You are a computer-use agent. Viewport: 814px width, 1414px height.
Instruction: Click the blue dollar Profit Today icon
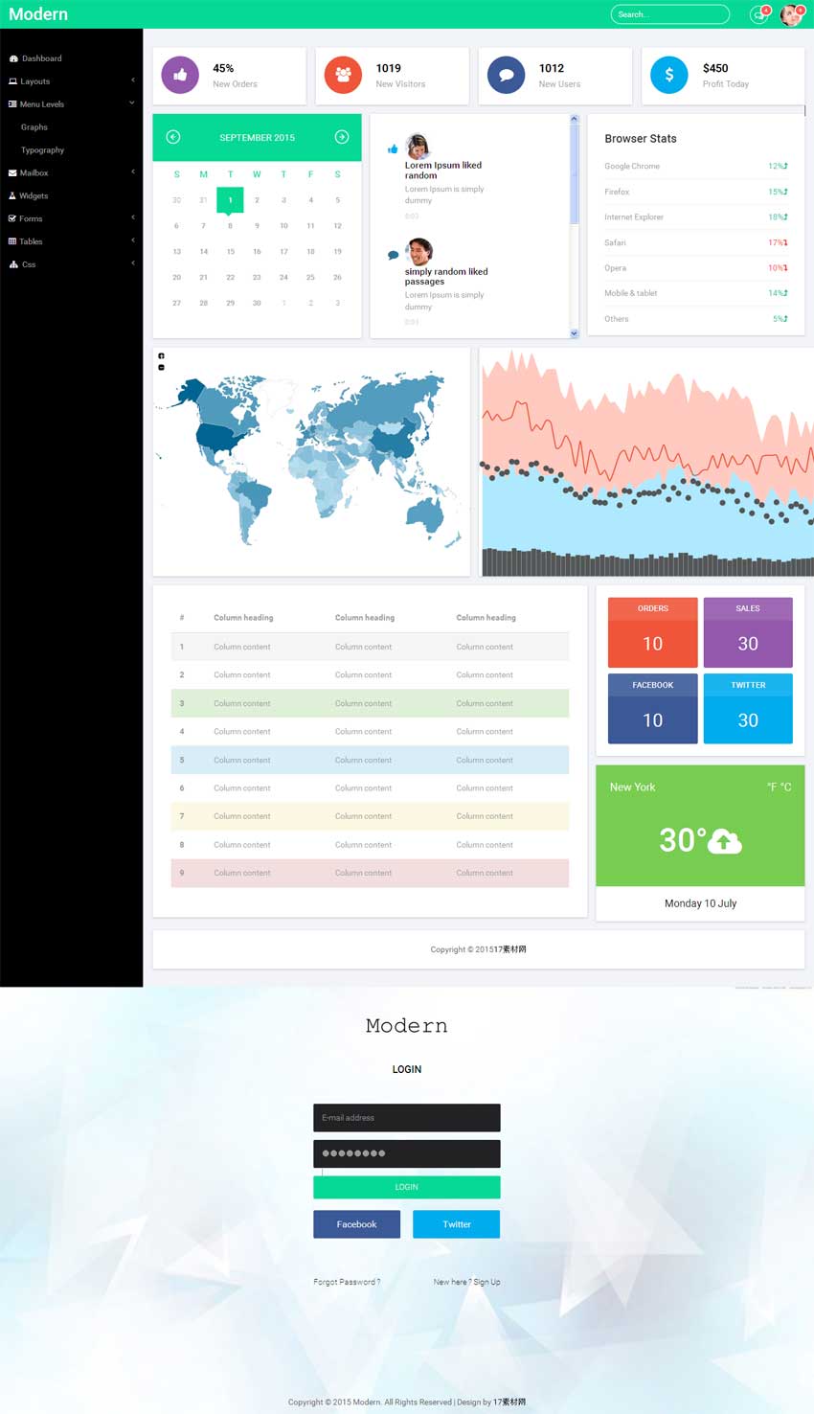point(668,75)
